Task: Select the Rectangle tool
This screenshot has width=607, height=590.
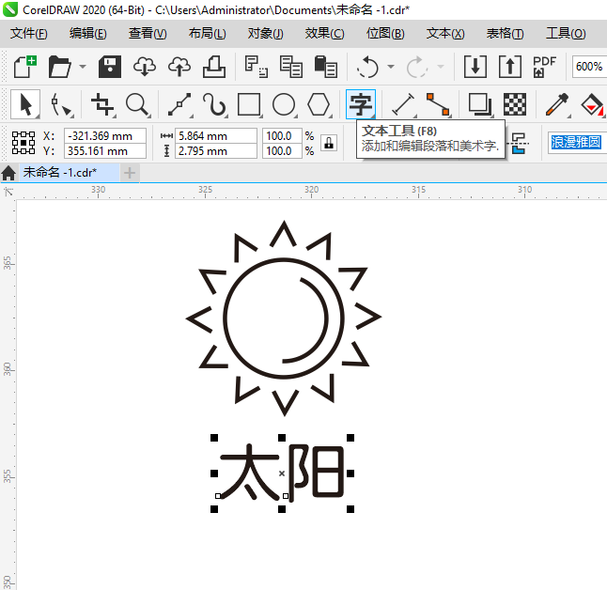Action: (x=249, y=103)
